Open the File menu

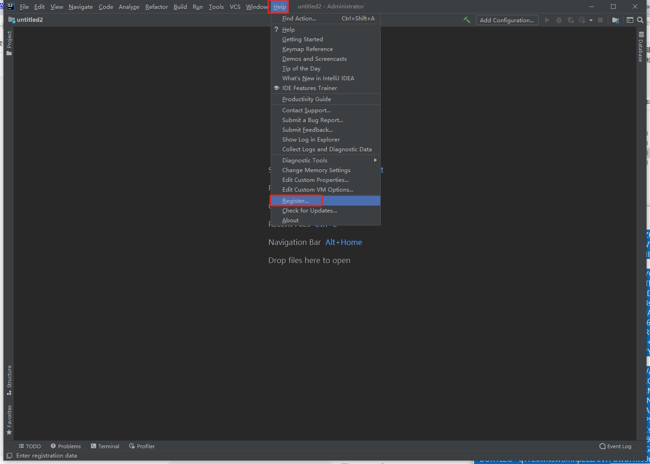click(24, 6)
